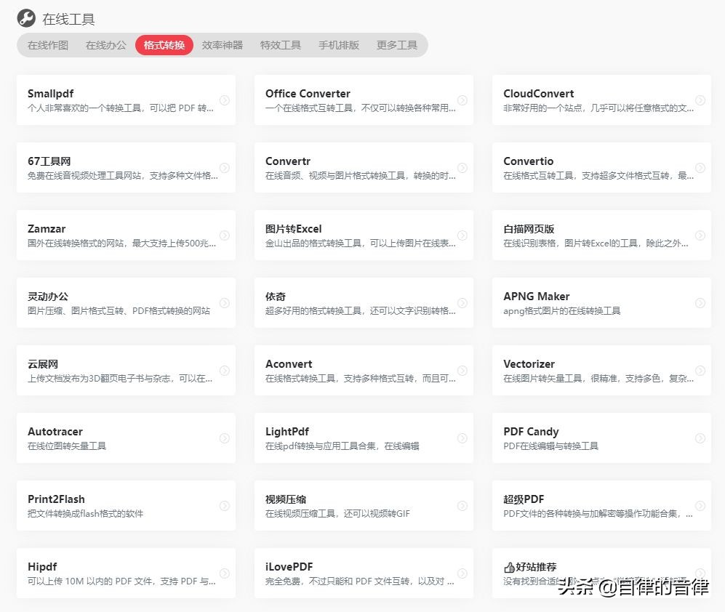Click the arrow icon on the Smallpdf card
The width and height of the screenshot is (725, 612).
(x=225, y=100)
